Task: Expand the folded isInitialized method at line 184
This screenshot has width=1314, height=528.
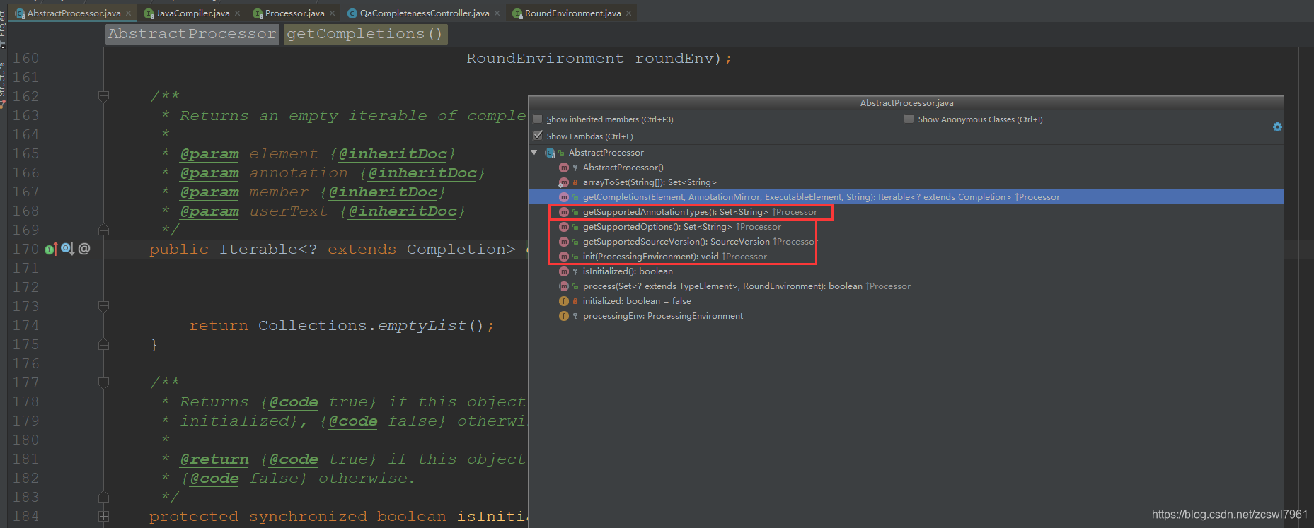Action: [103, 516]
